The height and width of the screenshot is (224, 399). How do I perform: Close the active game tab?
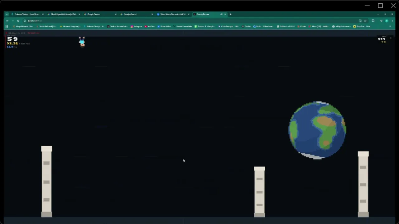225,14
